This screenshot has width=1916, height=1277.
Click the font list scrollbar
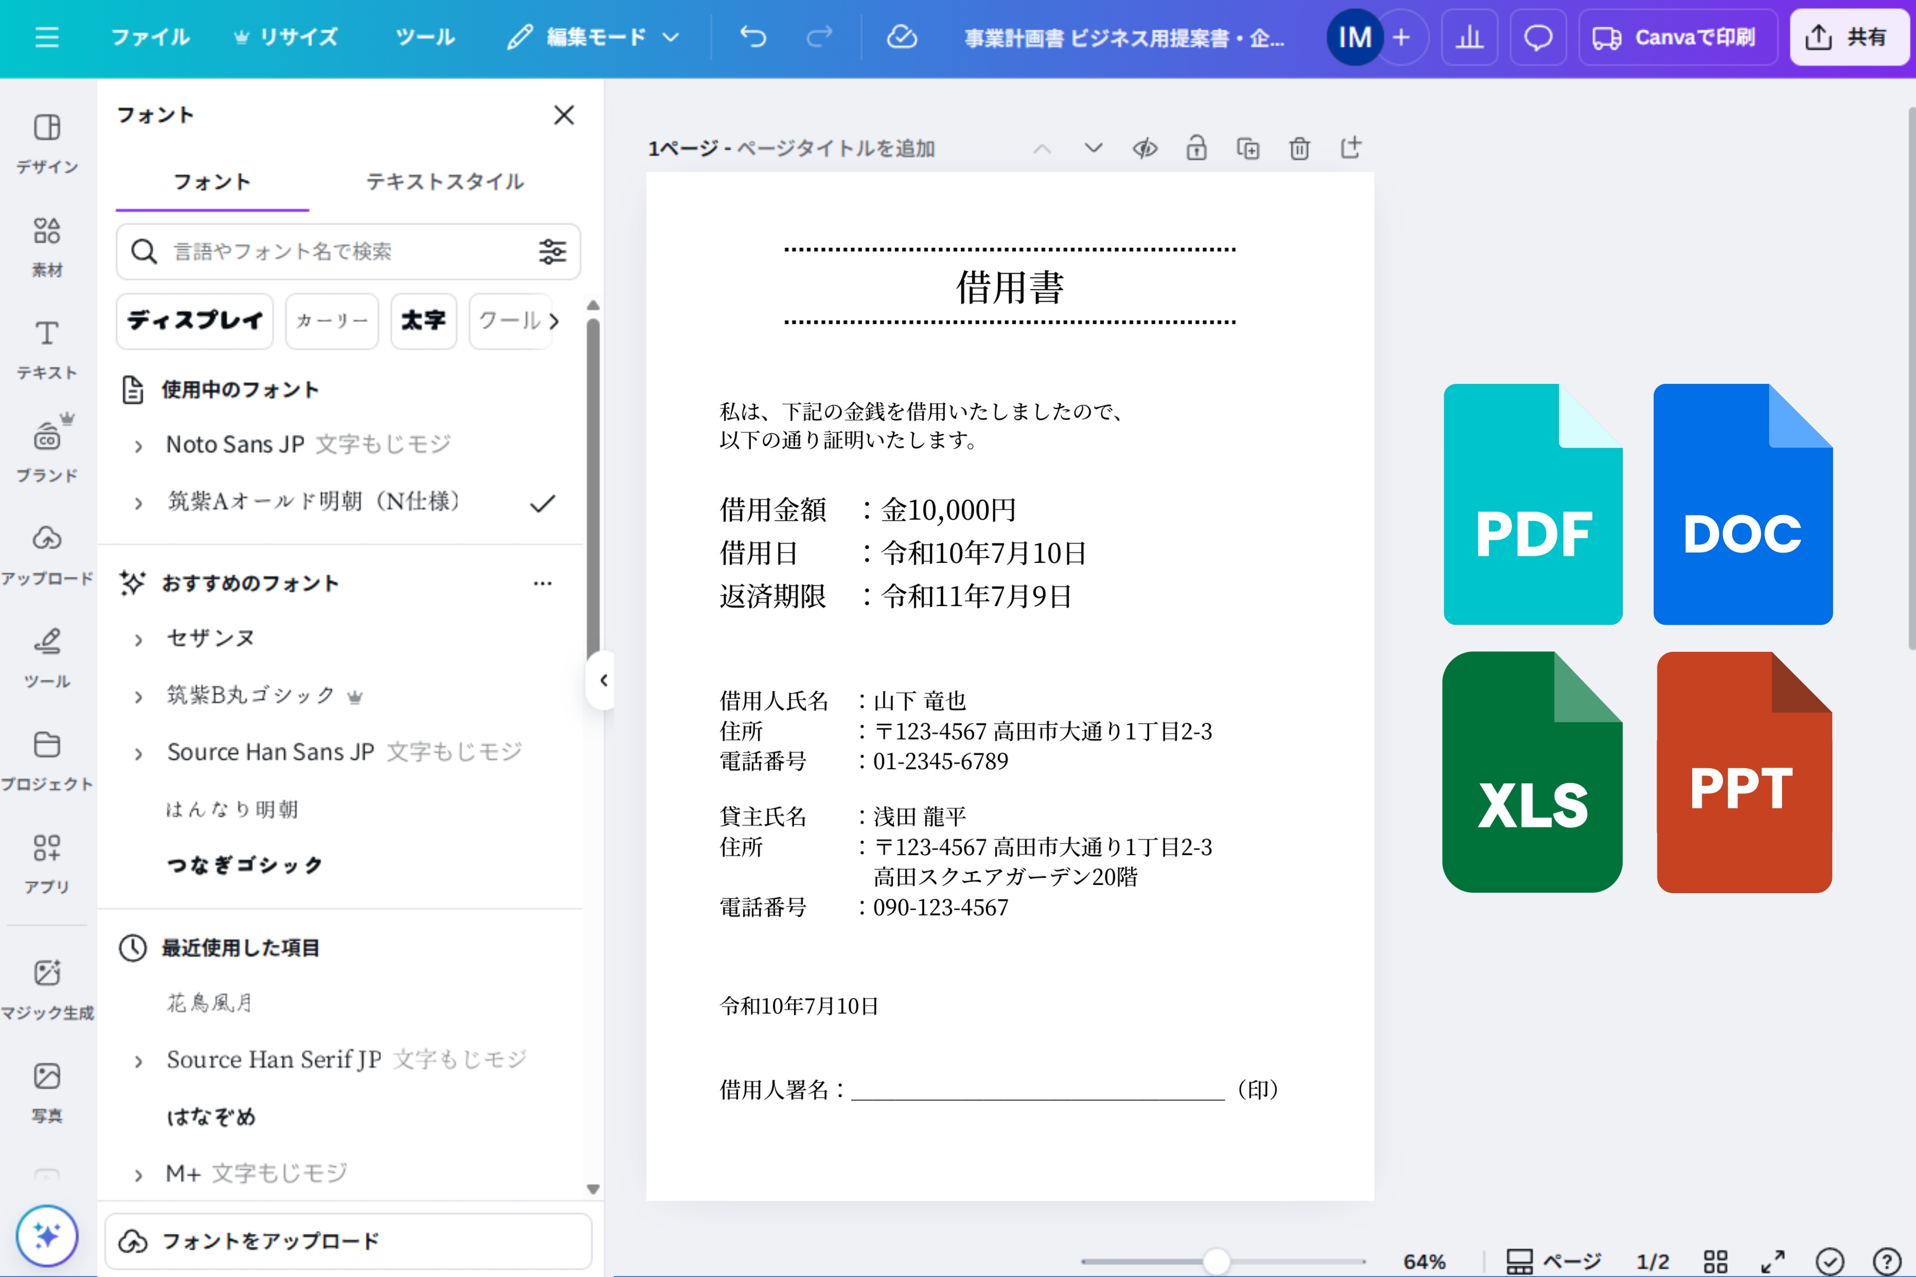click(x=593, y=489)
